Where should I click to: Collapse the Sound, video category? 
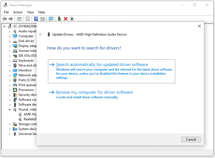coord(10,109)
